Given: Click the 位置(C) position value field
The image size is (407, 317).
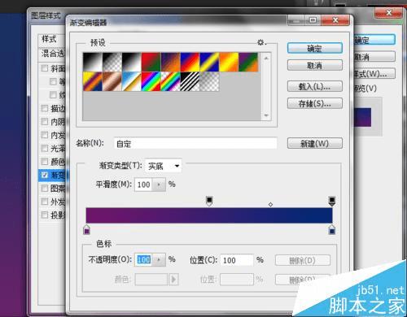Looking at the screenshot, I should pos(237,260).
